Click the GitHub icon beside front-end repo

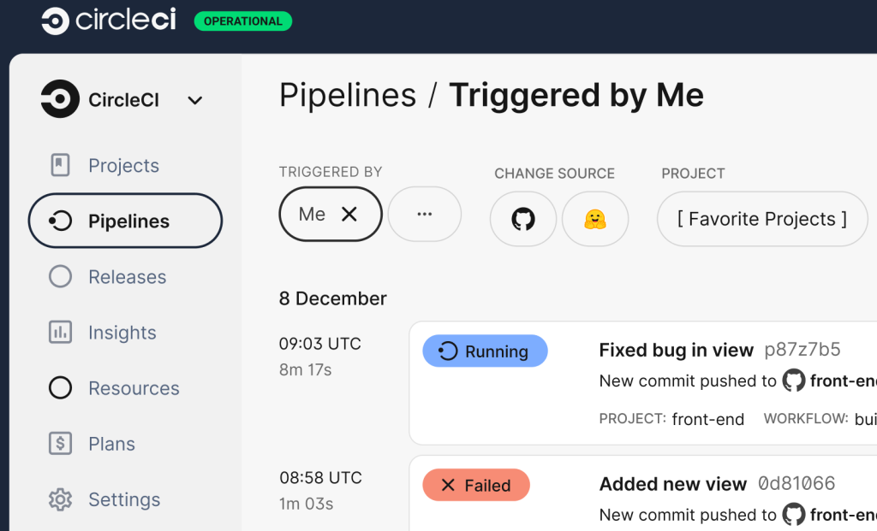(794, 381)
